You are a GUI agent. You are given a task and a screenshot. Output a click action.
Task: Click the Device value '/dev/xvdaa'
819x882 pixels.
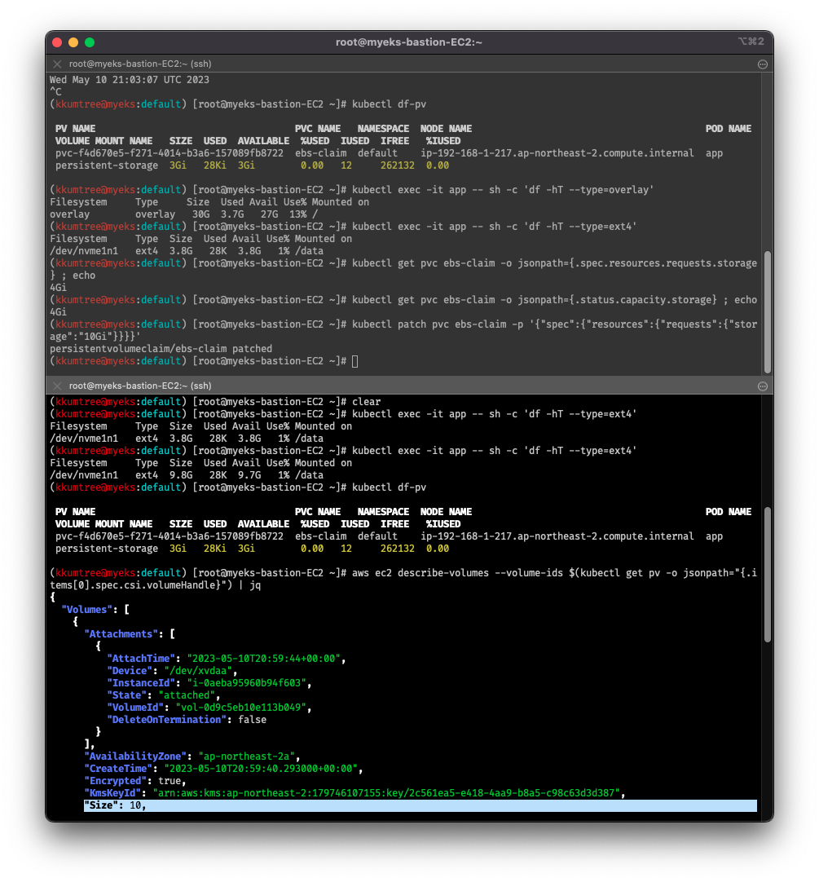197,671
